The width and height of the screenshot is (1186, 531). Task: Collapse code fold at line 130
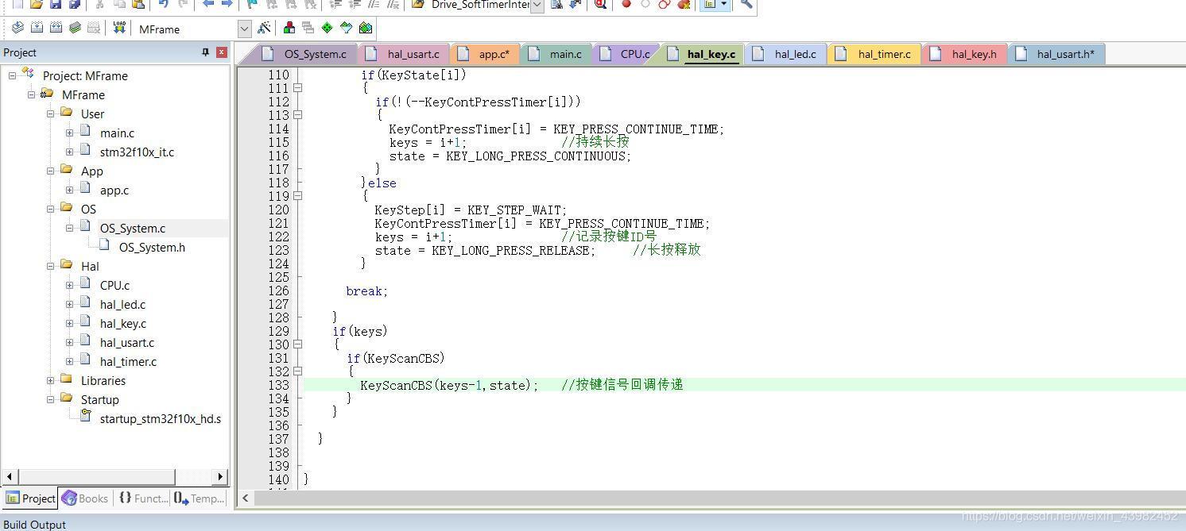[297, 344]
